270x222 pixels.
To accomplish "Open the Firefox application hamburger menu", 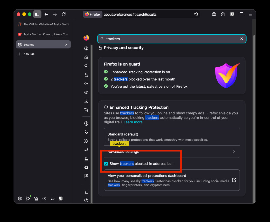I will coord(250,14).
